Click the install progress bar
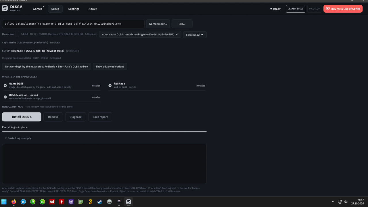The height and width of the screenshot is (207, 368). (104, 132)
